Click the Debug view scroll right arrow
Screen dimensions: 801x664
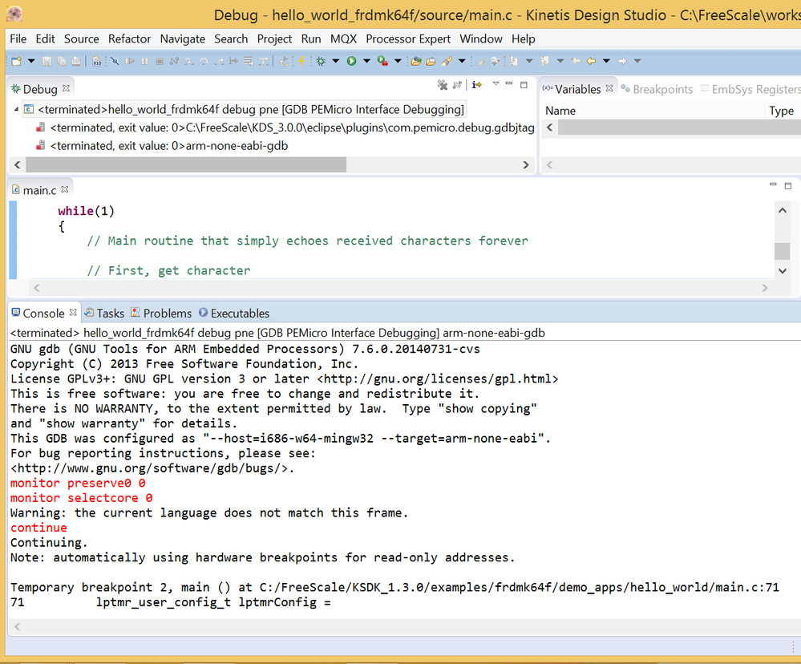[526, 164]
